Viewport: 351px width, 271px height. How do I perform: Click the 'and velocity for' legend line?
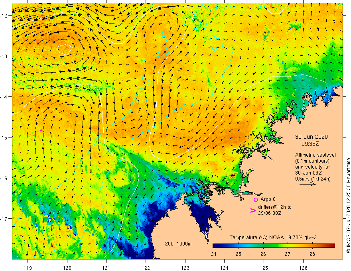pos(312,167)
